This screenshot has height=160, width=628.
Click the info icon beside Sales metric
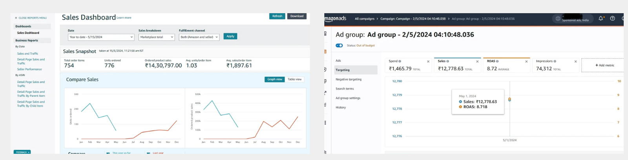click(448, 61)
